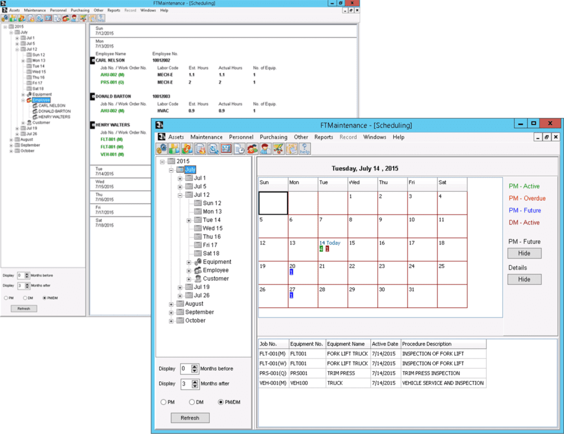Collapse Jul 12 week in front tree

pos(180,195)
